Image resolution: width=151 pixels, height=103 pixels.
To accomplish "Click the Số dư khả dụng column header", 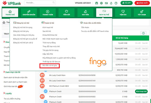I will [122, 38].
